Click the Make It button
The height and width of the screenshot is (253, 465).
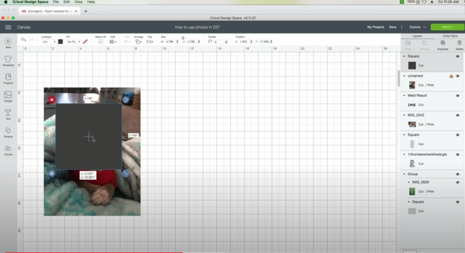[x=447, y=27]
